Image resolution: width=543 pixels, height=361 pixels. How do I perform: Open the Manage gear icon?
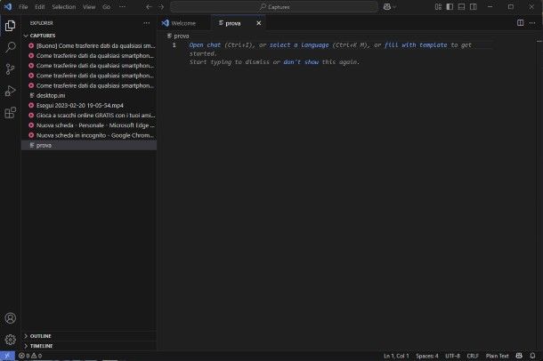[x=11, y=339]
